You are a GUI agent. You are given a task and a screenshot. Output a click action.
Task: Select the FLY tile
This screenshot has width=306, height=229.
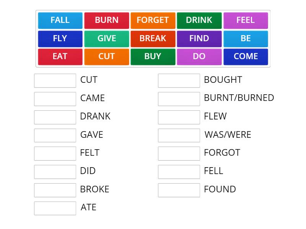(x=60, y=38)
